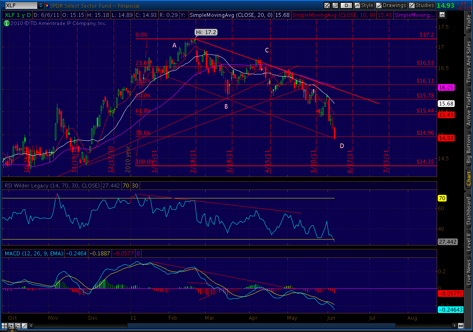Click the red SimpleMovingAvg (CLOSE, 10, 0) label
Viewport: 473px width, 332px height.
[x=334, y=15]
